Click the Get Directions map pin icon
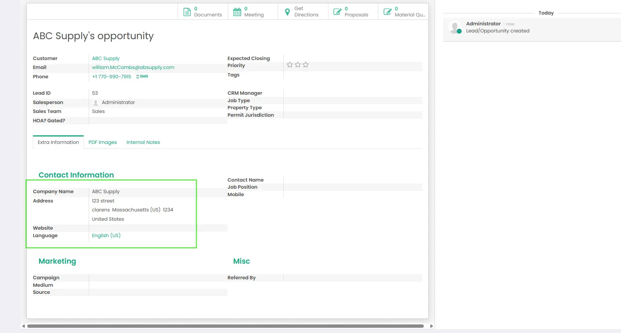621x333 pixels. pos(287,12)
